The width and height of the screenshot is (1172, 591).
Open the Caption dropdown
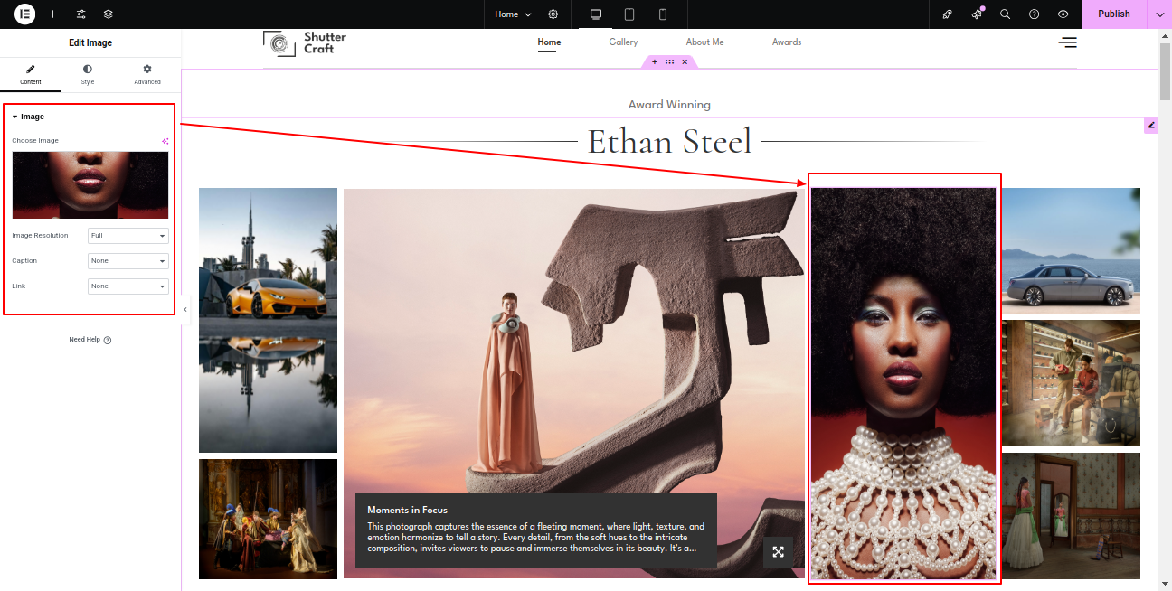(128, 261)
